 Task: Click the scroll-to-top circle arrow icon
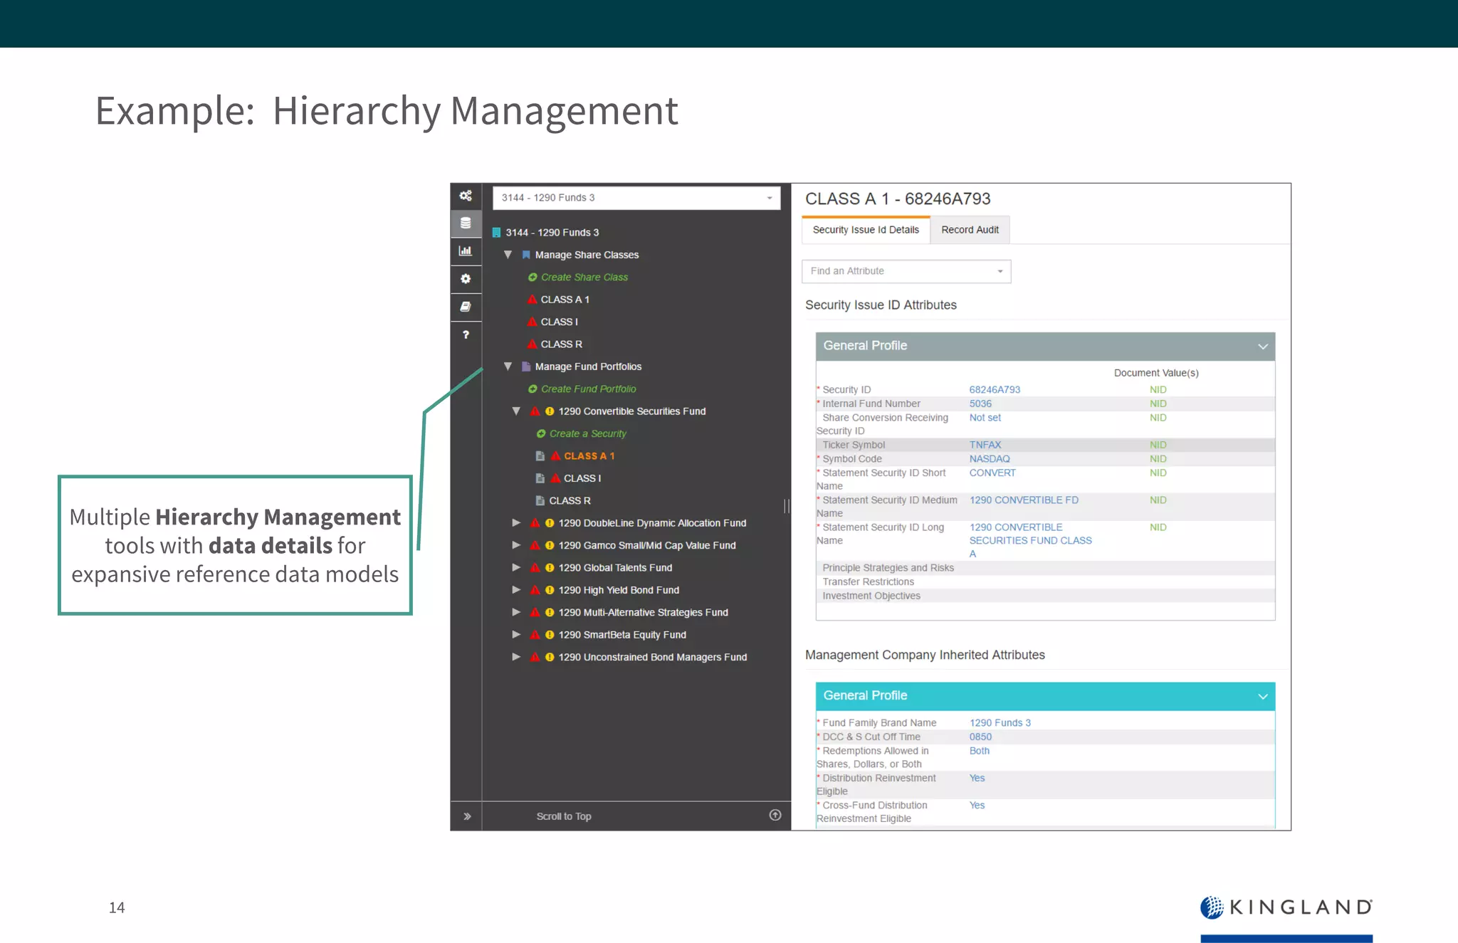[775, 816]
